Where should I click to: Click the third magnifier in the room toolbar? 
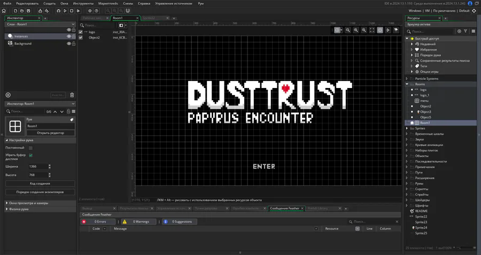pyautogui.click(x=364, y=30)
